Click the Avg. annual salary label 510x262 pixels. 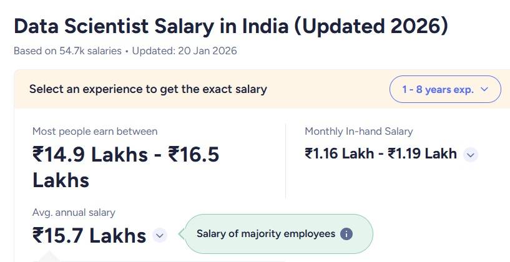[74, 213]
